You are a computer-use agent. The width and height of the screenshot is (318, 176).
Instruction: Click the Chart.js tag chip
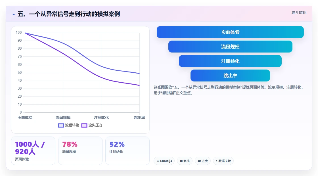point(164,161)
